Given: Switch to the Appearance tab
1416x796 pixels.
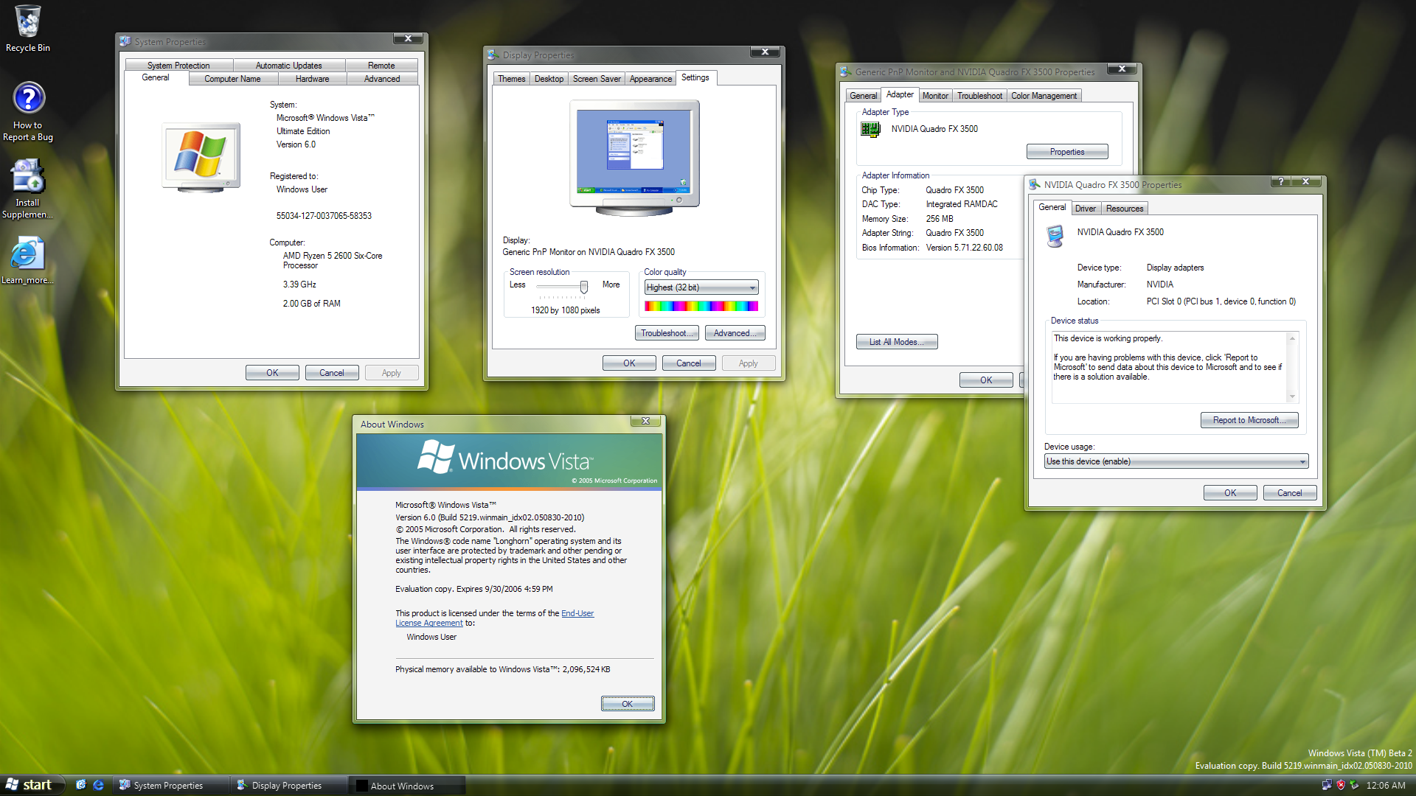Looking at the screenshot, I should [x=650, y=79].
